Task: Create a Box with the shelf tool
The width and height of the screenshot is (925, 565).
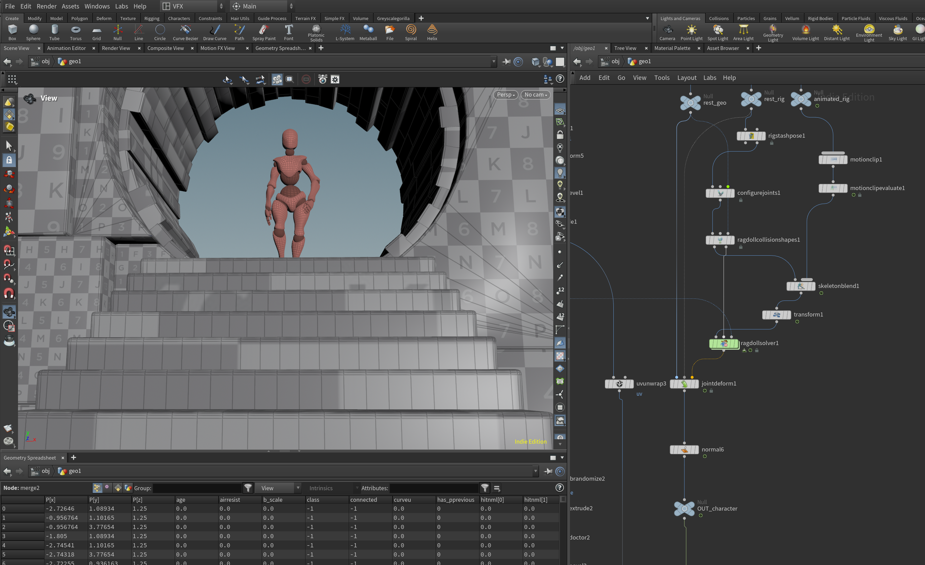Action: [x=12, y=32]
